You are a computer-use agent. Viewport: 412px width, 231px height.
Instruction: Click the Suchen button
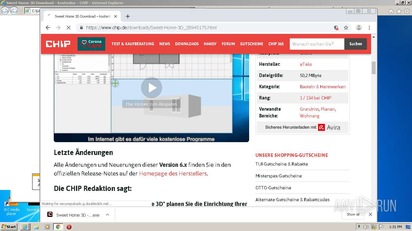coord(356,44)
